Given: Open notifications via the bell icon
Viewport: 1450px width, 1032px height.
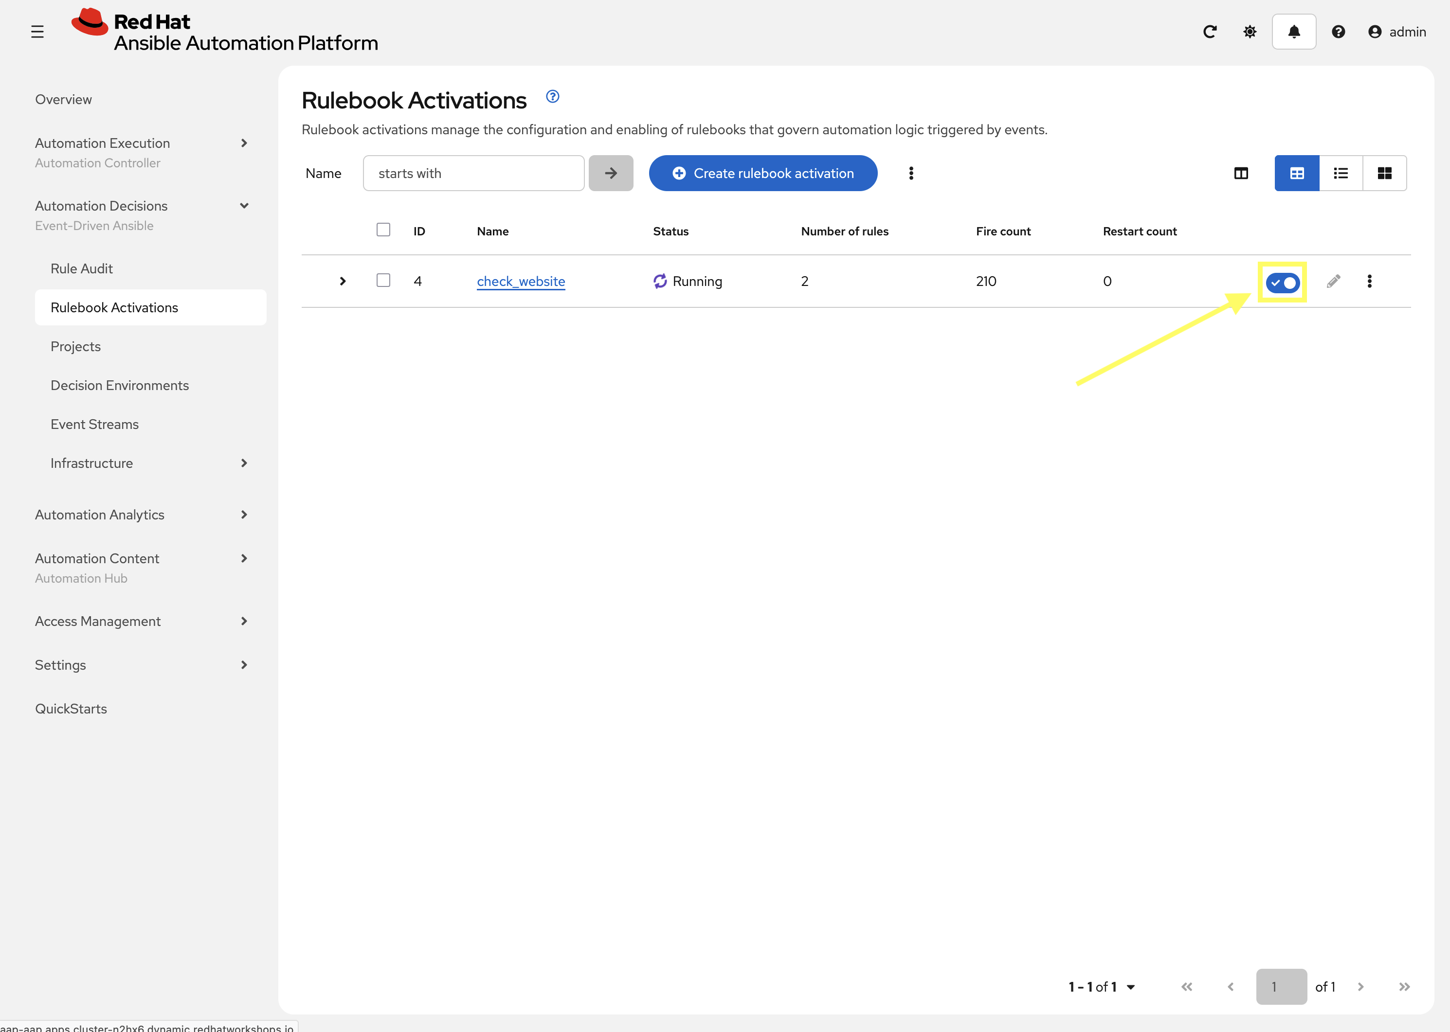Looking at the screenshot, I should (1294, 31).
